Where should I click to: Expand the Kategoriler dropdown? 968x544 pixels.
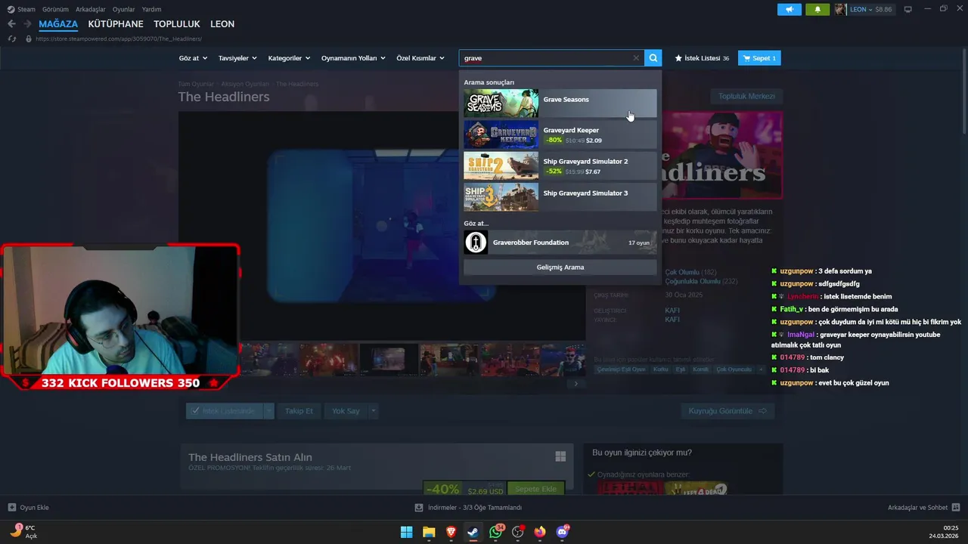pyautogui.click(x=290, y=58)
